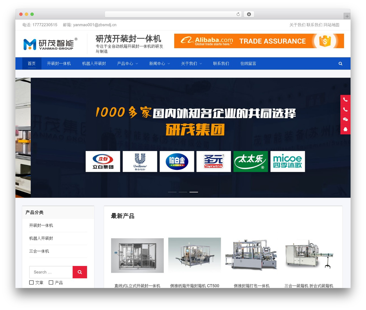
Task: Click the browser address bar
Action: (x=173, y=14)
